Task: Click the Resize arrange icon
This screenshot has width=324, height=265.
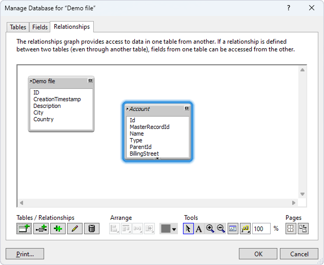Action: pos(149,229)
